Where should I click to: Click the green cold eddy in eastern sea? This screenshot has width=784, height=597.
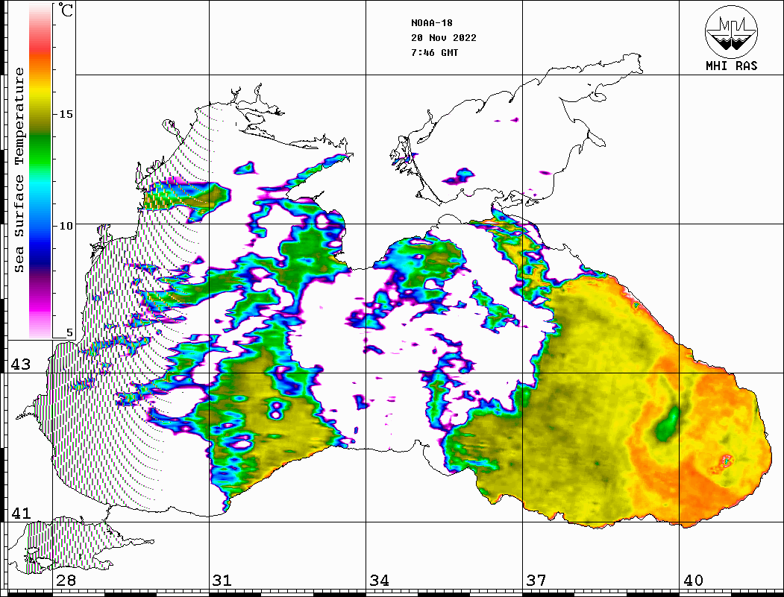pyautogui.click(x=668, y=424)
